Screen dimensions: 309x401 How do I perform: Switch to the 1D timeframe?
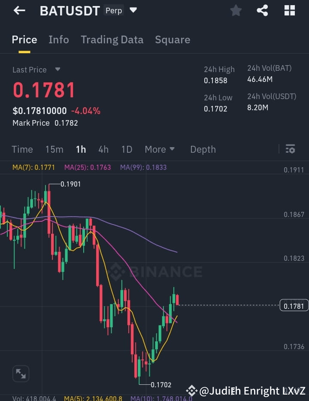127,149
